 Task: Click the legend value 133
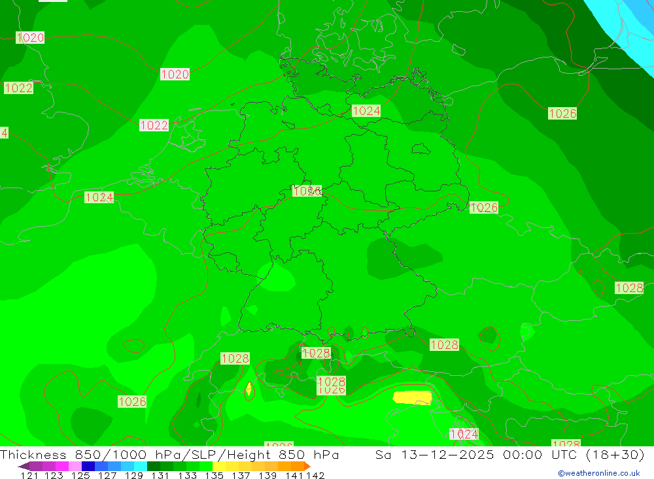(187, 476)
